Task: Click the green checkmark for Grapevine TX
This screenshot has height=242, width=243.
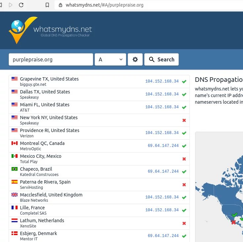Action: (x=184, y=82)
